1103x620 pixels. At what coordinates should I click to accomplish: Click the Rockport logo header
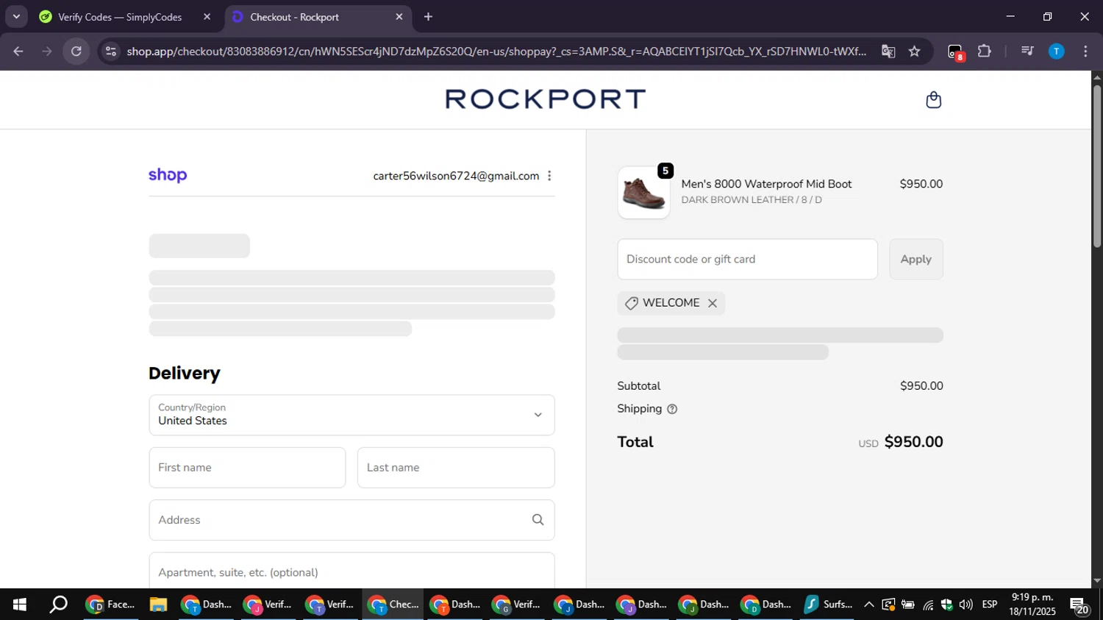[545, 99]
